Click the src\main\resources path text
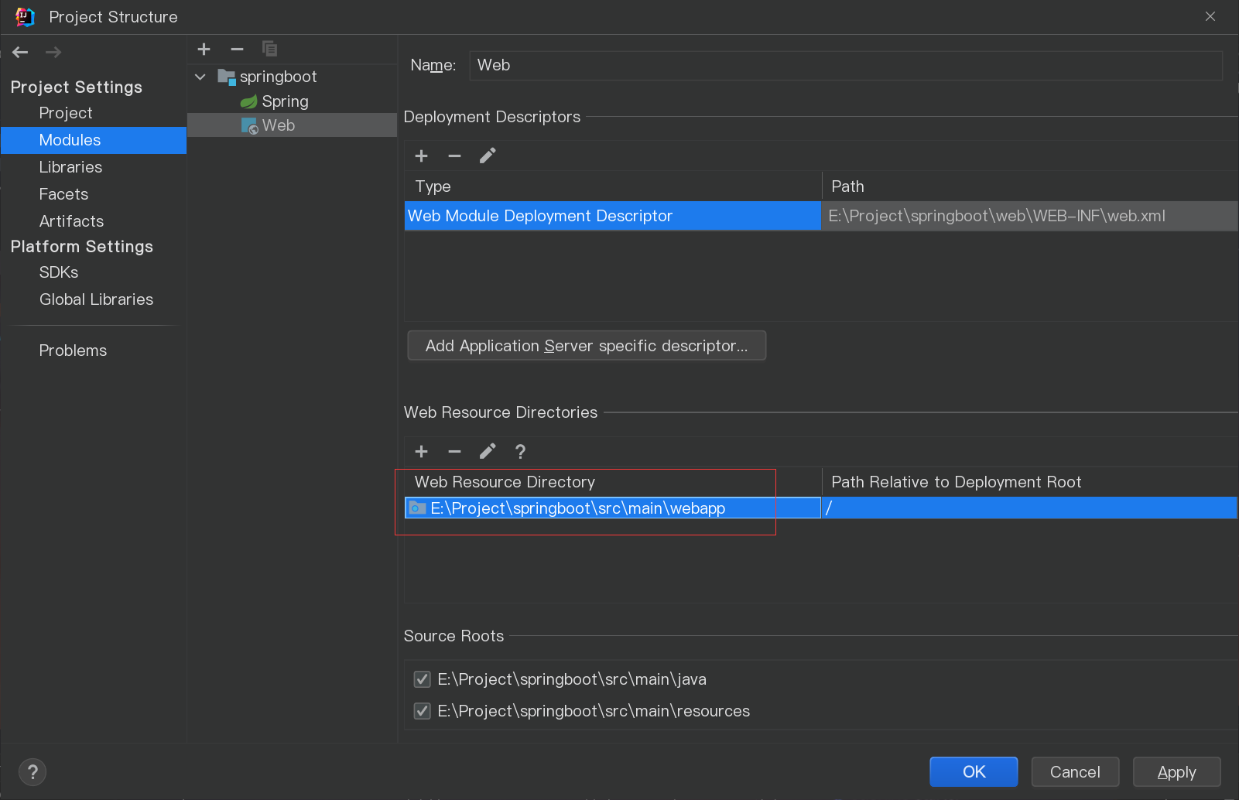Image resolution: width=1239 pixels, height=800 pixels. (x=594, y=711)
